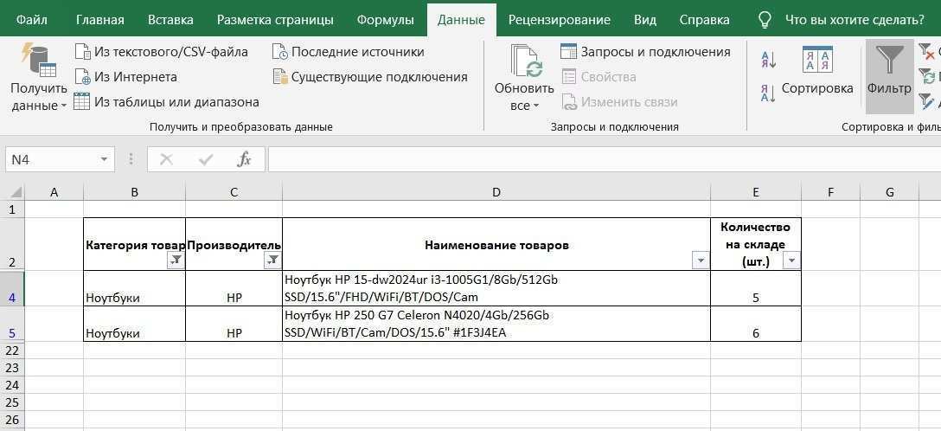Click into the formula bar
Screen dimensions: 941x431
pos(604,159)
